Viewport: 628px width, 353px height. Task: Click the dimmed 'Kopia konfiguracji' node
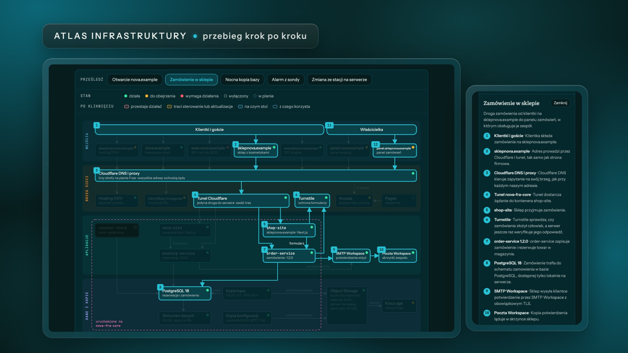pos(247,318)
